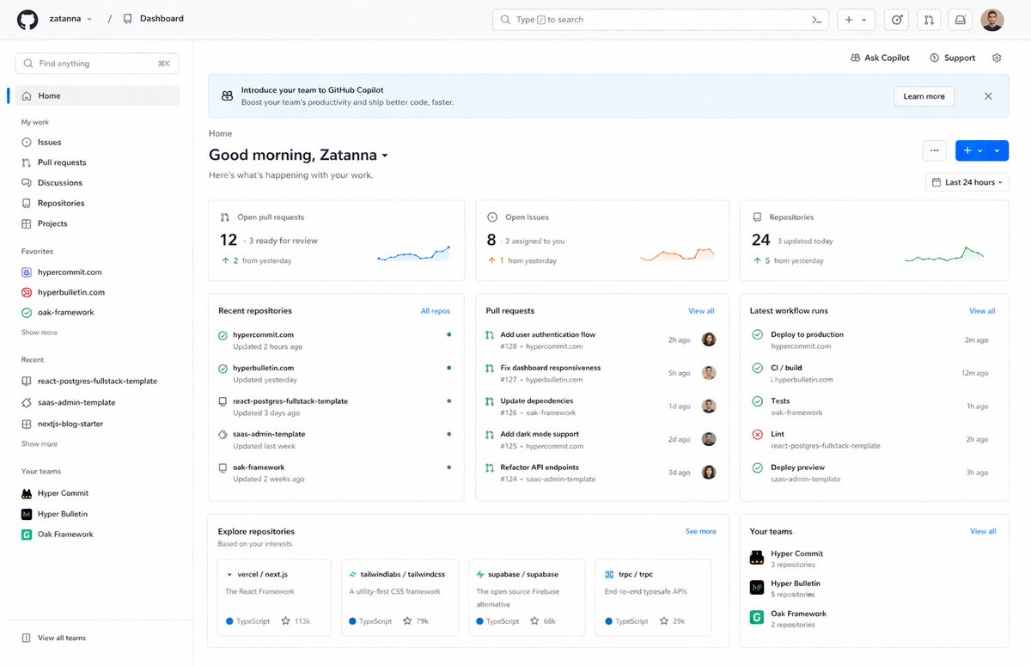This screenshot has height=666, width=1031.
Task: Open pull requests icon in the top bar
Action: 929,20
